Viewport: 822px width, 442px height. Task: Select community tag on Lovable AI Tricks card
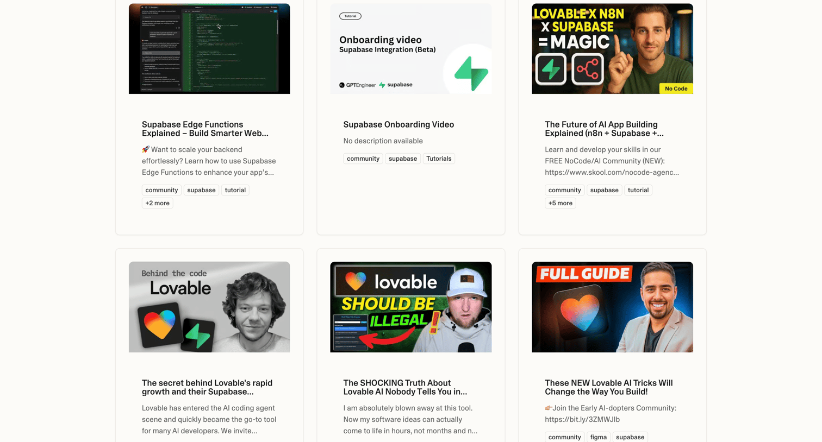[x=564, y=437]
